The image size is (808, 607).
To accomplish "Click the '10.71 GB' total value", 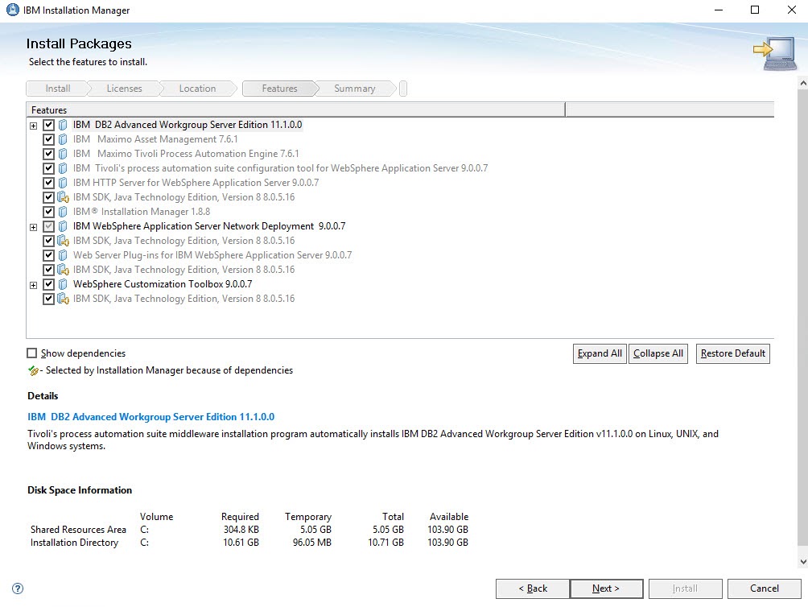I will coord(385,543).
